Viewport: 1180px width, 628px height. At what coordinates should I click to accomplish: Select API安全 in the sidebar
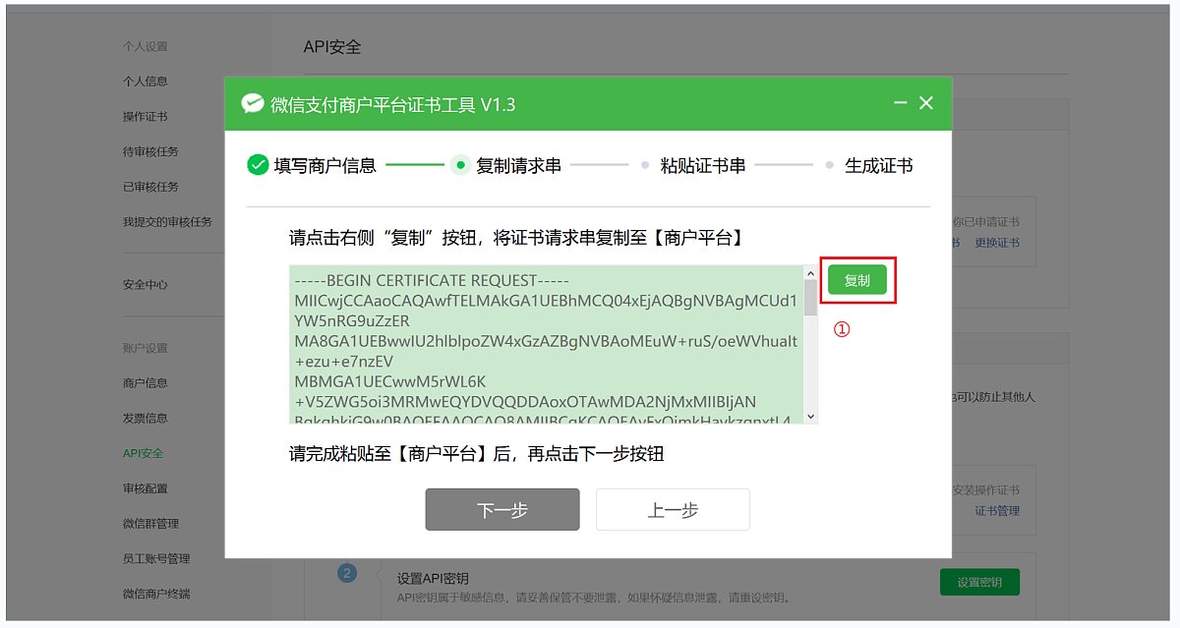click(x=144, y=453)
